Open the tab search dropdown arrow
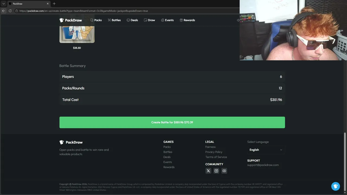The height and width of the screenshot is (195, 347). (4, 4)
